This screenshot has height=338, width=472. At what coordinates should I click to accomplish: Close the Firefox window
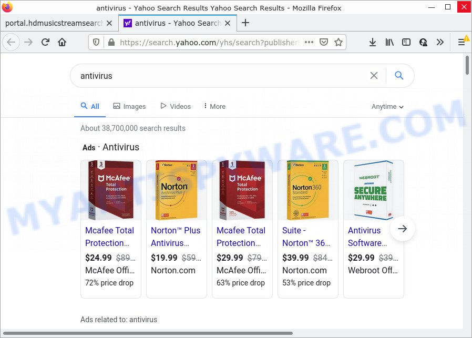pyautogui.click(x=464, y=7)
